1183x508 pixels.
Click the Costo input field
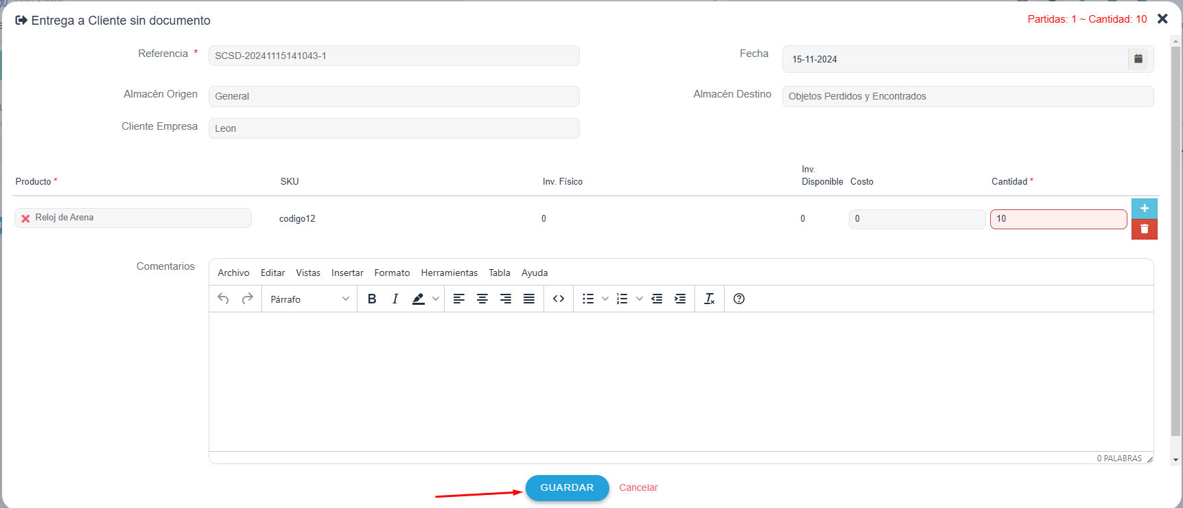click(x=917, y=219)
